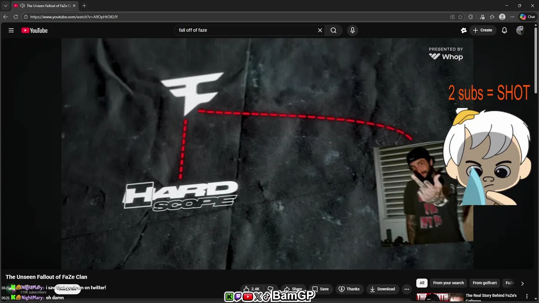Share the video
The image size is (539, 303).
[x=293, y=289]
